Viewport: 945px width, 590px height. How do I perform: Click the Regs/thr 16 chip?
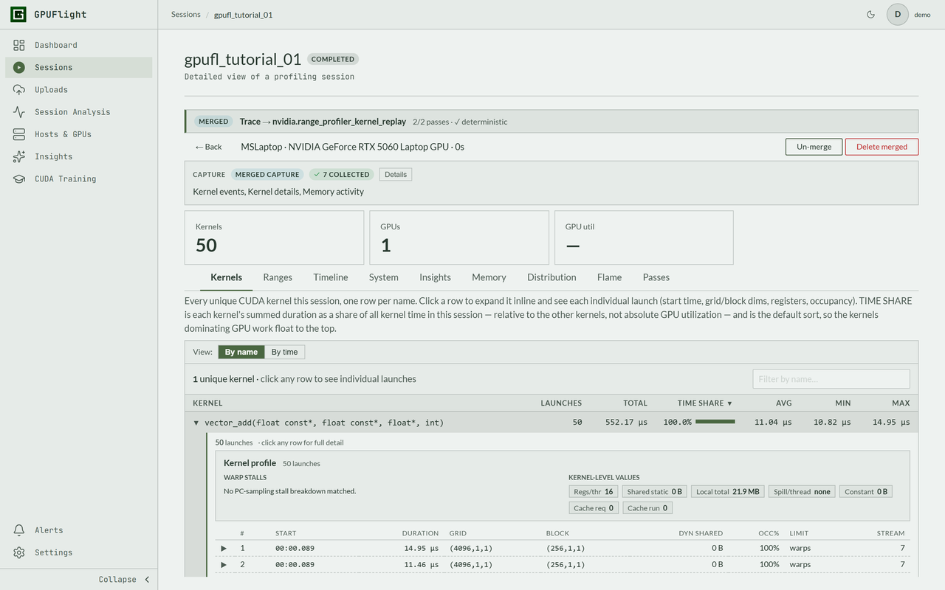(594, 491)
